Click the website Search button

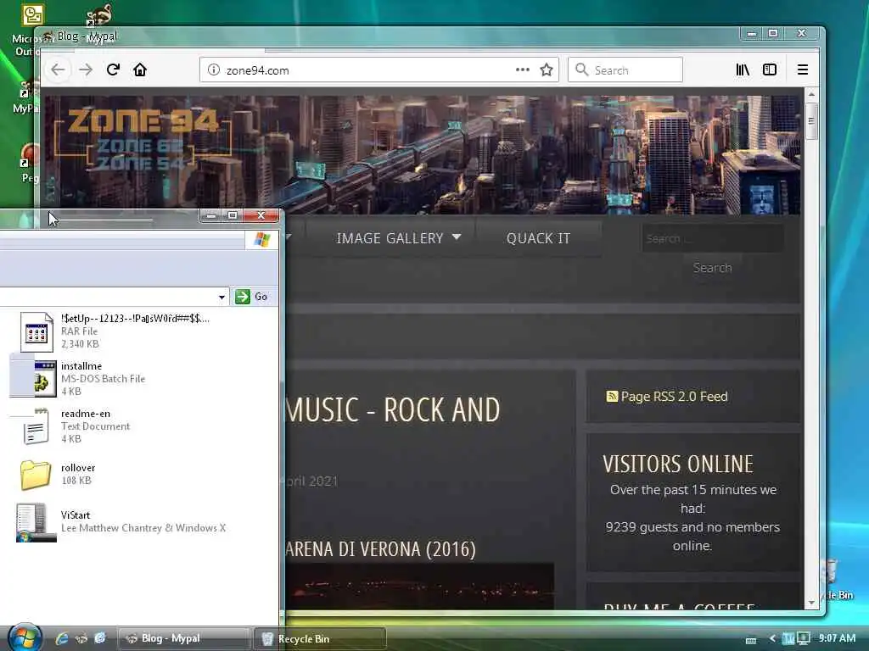click(712, 268)
